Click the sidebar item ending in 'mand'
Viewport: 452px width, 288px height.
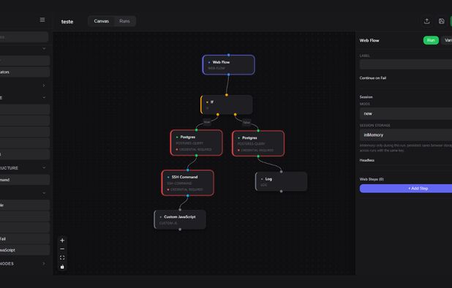[25, 180]
